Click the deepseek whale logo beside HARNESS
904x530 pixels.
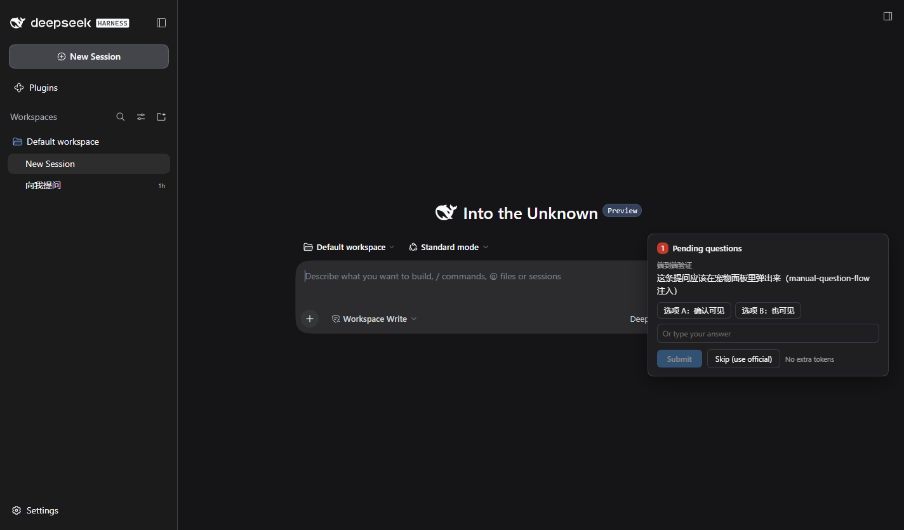18,23
